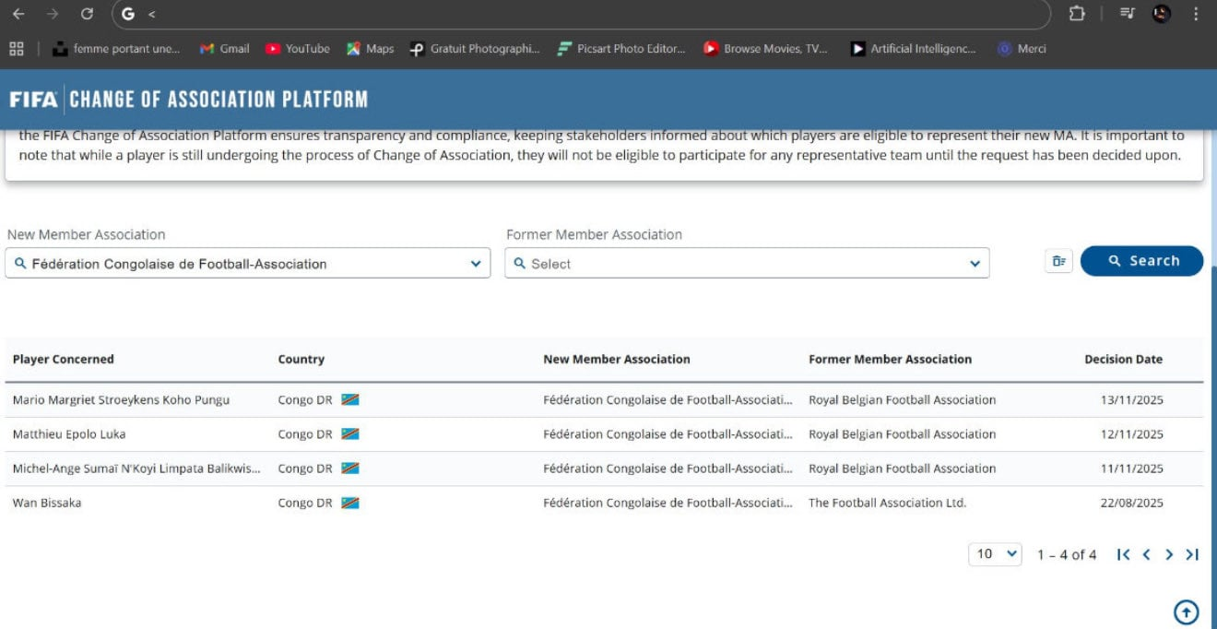
Task: Click the Player Concerned column header
Action: (64, 360)
